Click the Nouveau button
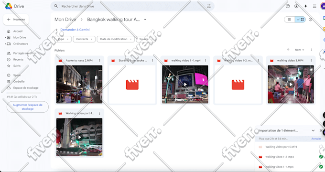Screen dimensions: 325x172 coord(16,20)
